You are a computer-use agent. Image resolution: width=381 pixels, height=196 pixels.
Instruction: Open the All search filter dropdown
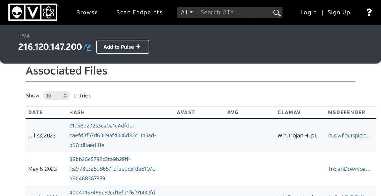[187, 12]
